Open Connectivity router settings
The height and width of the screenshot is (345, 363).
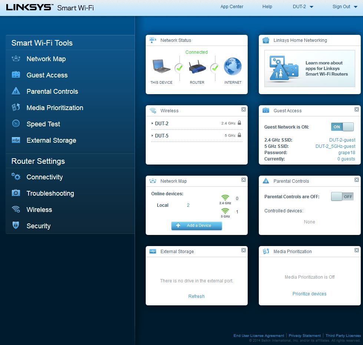pos(45,177)
